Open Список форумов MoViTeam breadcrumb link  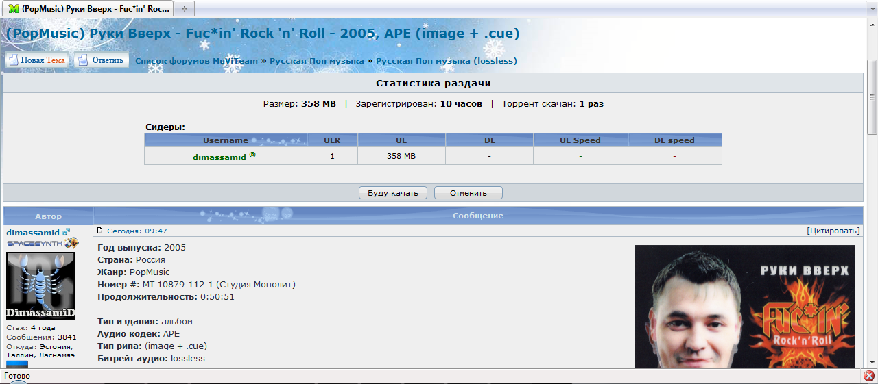[197, 61]
